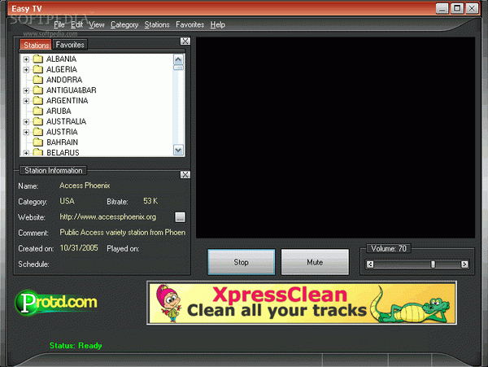
Task: Click the stations list scroll down arrow
Action: (178, 151)
